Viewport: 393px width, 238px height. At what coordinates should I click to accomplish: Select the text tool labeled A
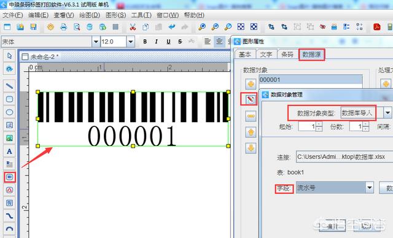[10, 151]
